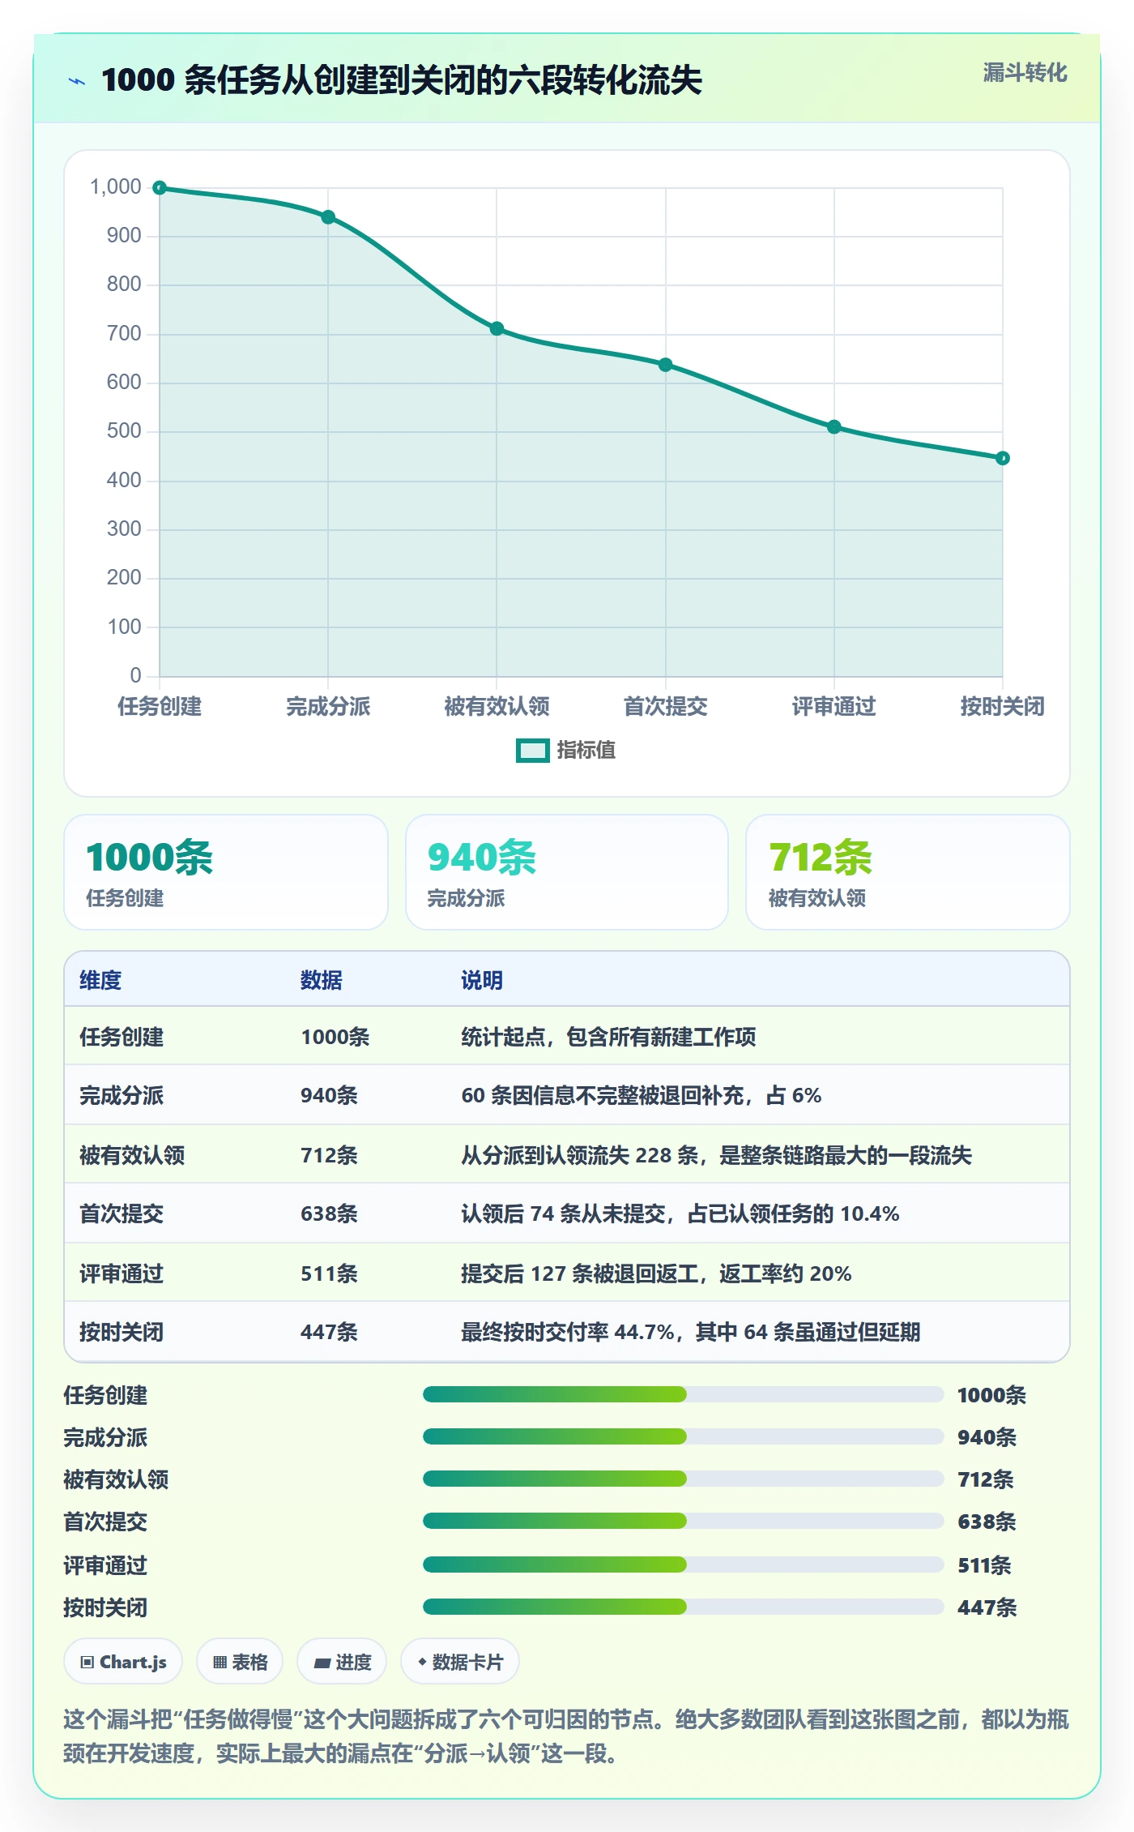
Task: Click the Chart.js tag chip
Action: (123, 1662)
